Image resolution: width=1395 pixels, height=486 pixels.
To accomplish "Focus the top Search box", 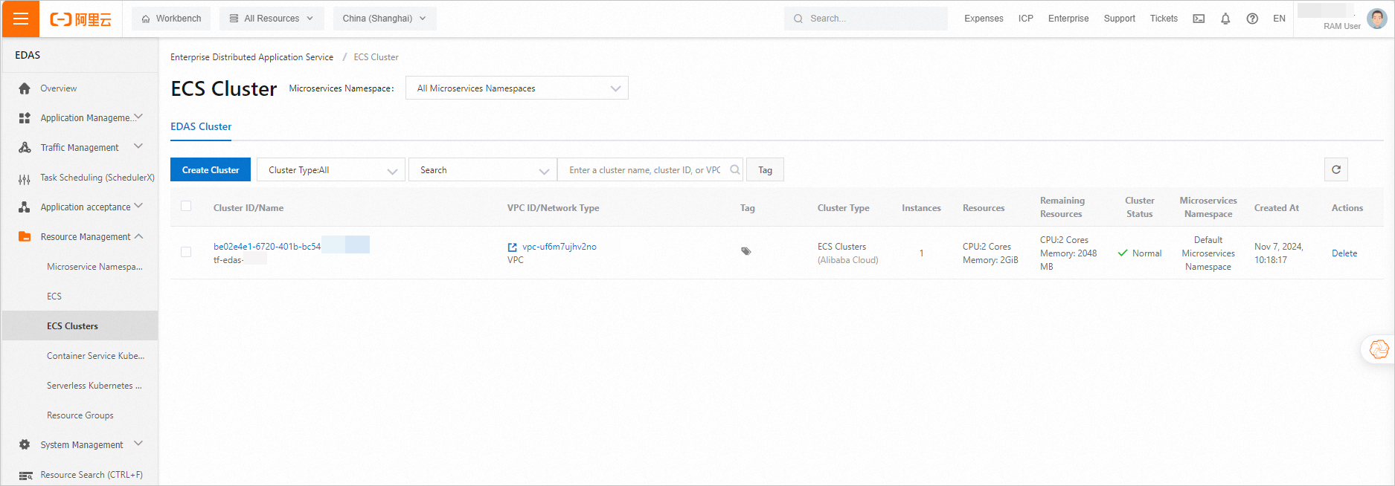I will click(866, 19).
